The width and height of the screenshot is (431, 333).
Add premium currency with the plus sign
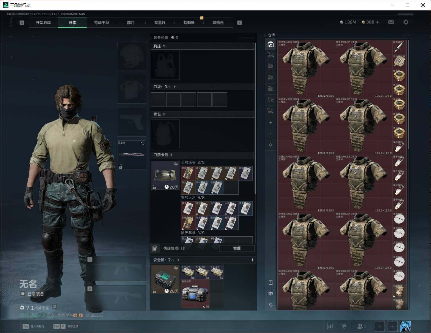[378, 22]
